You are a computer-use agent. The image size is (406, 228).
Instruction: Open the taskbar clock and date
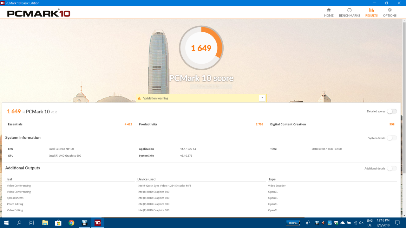pos(383,223)
